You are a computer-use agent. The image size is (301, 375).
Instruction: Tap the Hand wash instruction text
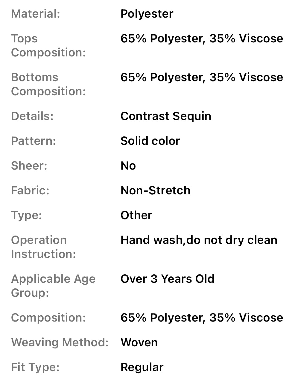[199, 240]
